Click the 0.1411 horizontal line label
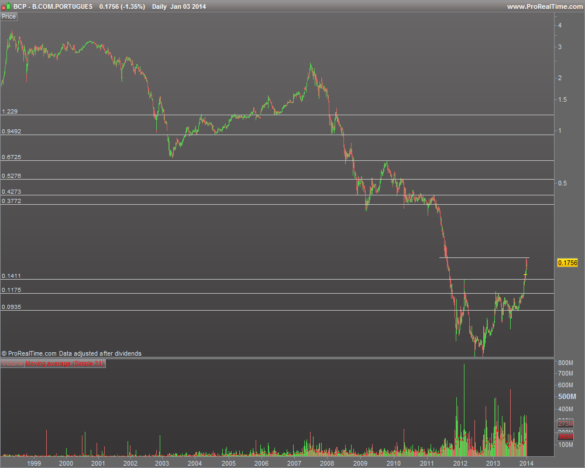This screenshot has height=468, width=585. pyautogui.click(x=12, y=276)
